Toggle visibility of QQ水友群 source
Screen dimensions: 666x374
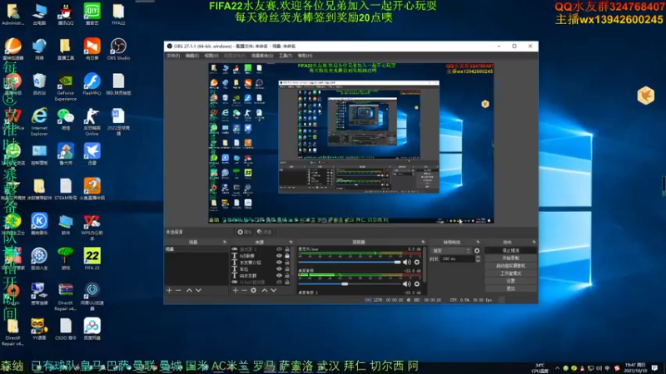(279, 276)
